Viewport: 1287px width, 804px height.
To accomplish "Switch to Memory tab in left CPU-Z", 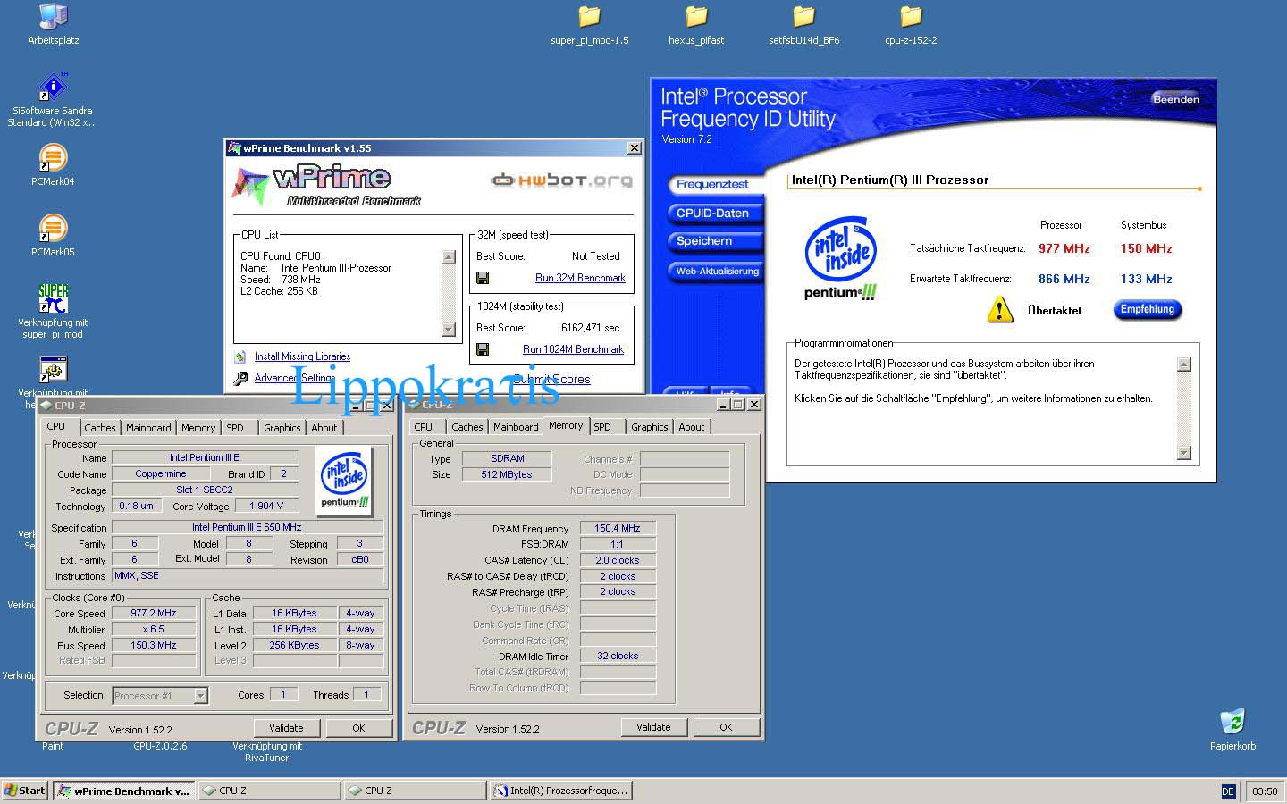I will (x=198, y=428).
